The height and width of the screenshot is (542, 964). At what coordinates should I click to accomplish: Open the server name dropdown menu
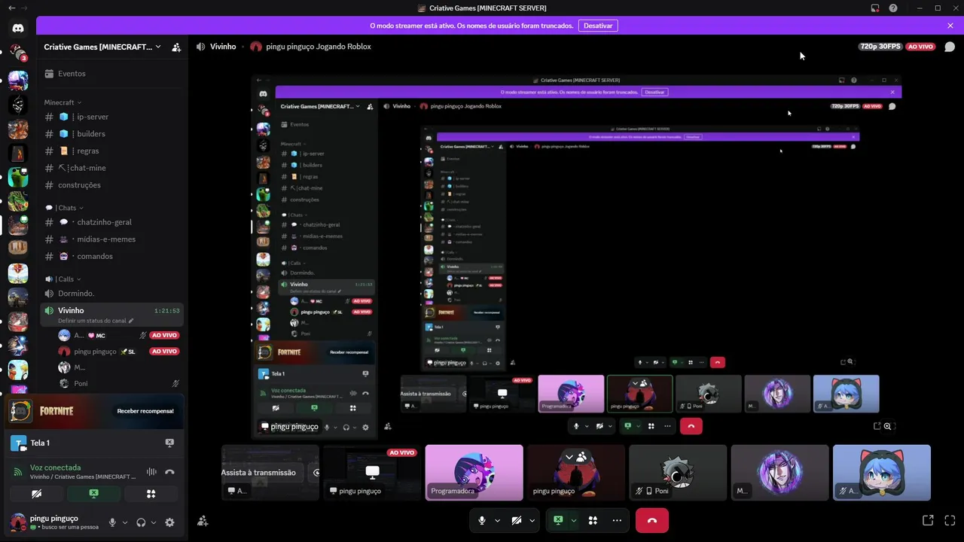pos(102,47)
